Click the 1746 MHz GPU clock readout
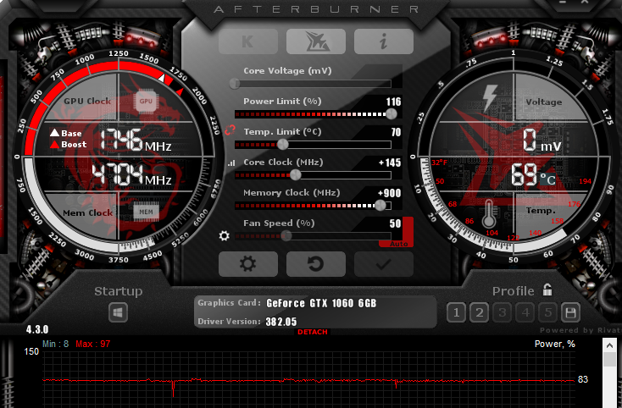Viewport: 622px width, 408px height. [x=135, y=141]
